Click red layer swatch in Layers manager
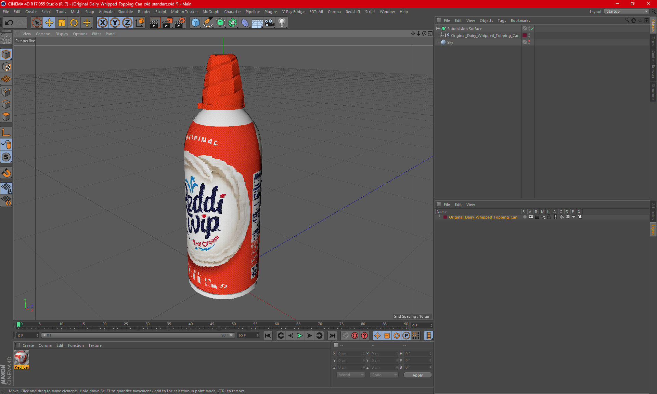 pos(445,217)
